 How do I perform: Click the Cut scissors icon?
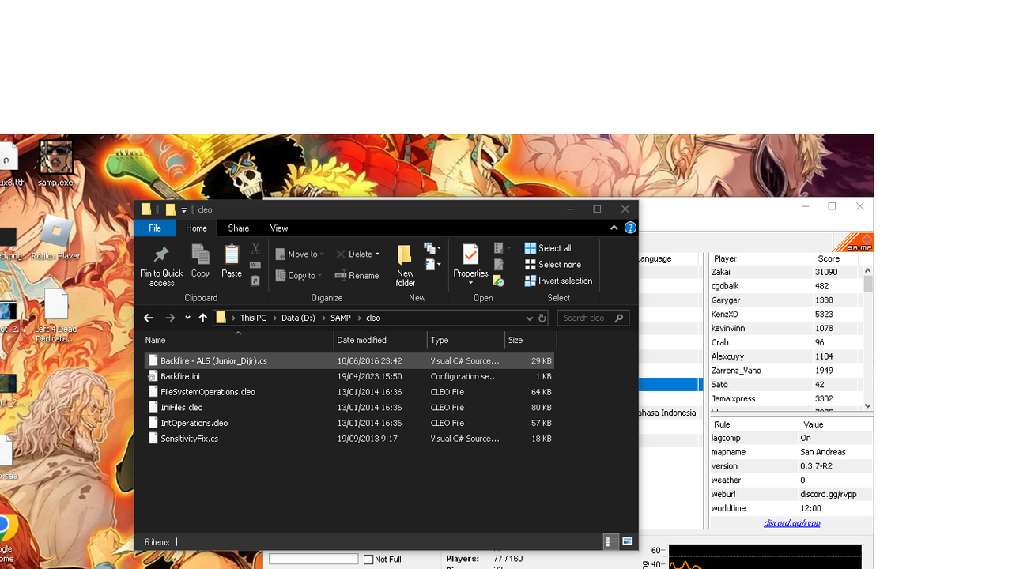[x=255, y=249]
